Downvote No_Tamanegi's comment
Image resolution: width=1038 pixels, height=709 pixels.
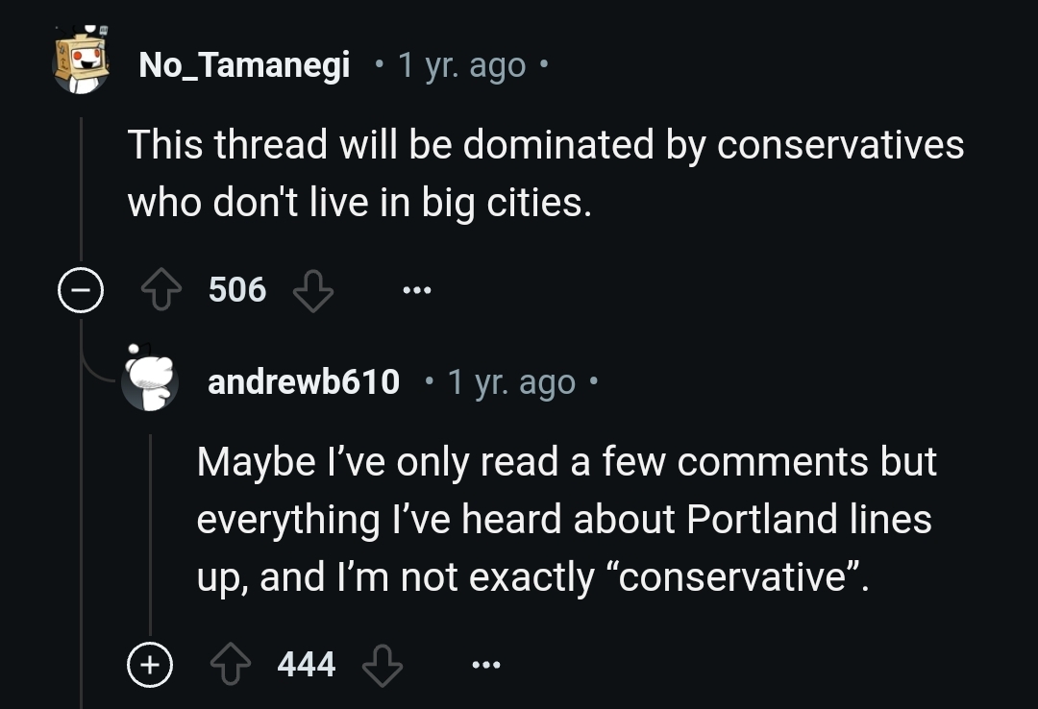pos(313,290)
